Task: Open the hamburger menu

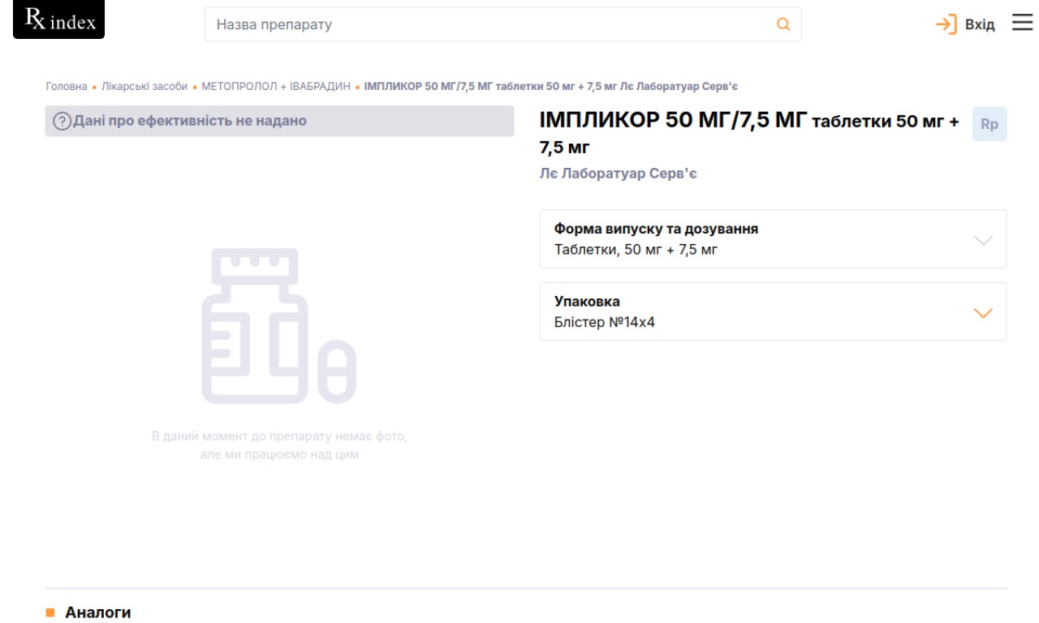Action: [1022, 23]
